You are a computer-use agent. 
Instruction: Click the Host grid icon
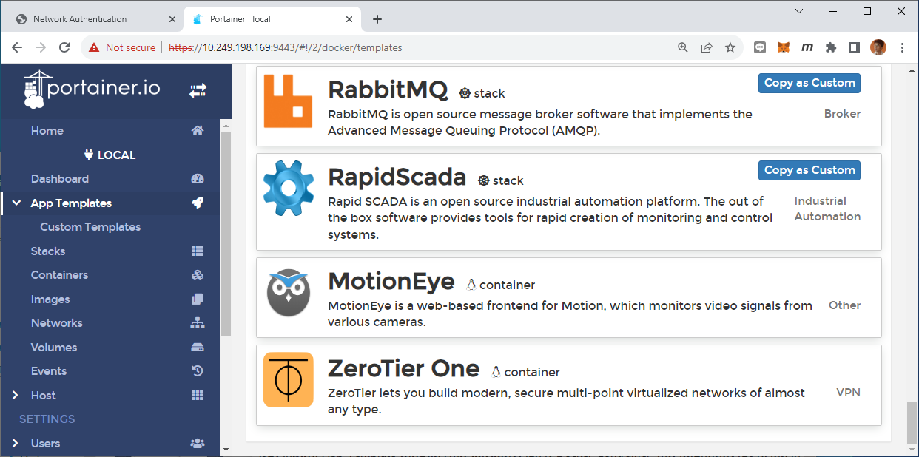click(198, 396)
